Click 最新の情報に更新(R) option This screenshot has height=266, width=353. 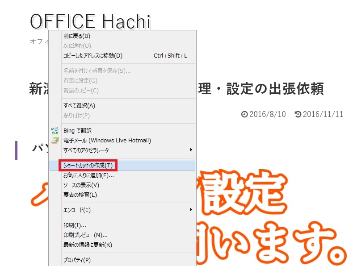pos(122,245)
